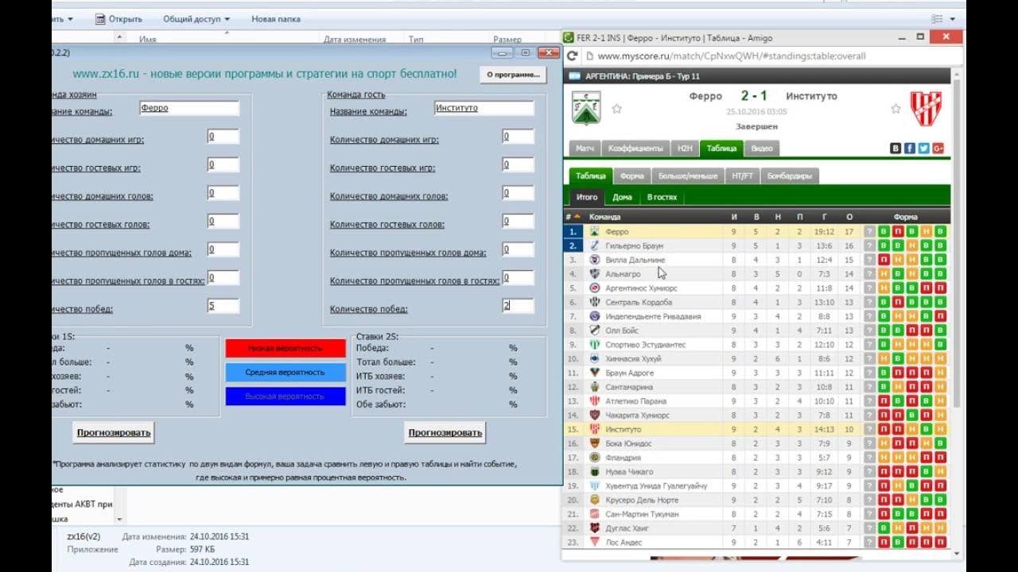Expand the view options arrow in Explorer toolbar

(951, 18)
